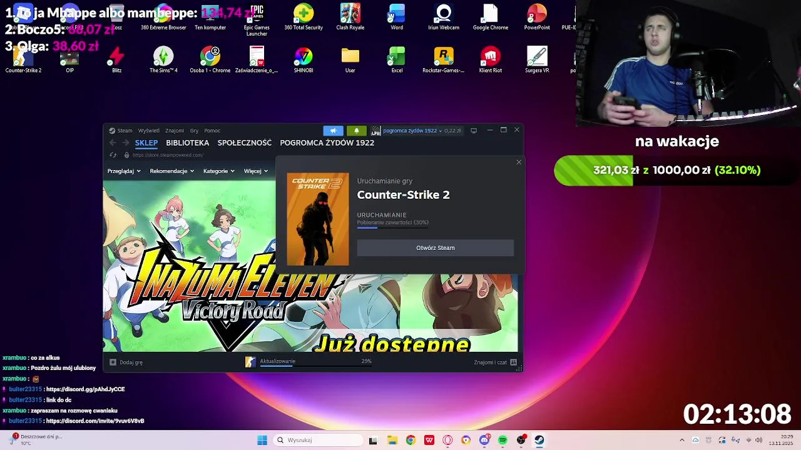Image resolution: width=801 pixels, height=450 pixels.
Task: Open SHINOBI desktop shortcut
Action: pyautogui.click(x=304, y=60)
